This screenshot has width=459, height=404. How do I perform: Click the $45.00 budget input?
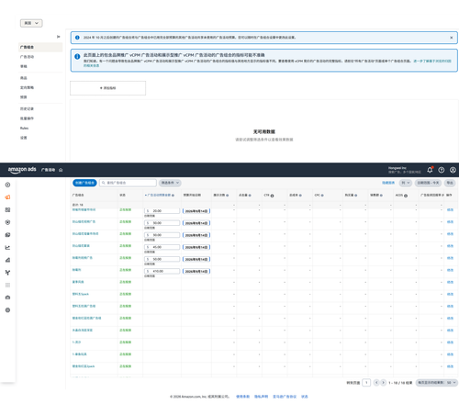pyautogui.click(x=162, y=247)
